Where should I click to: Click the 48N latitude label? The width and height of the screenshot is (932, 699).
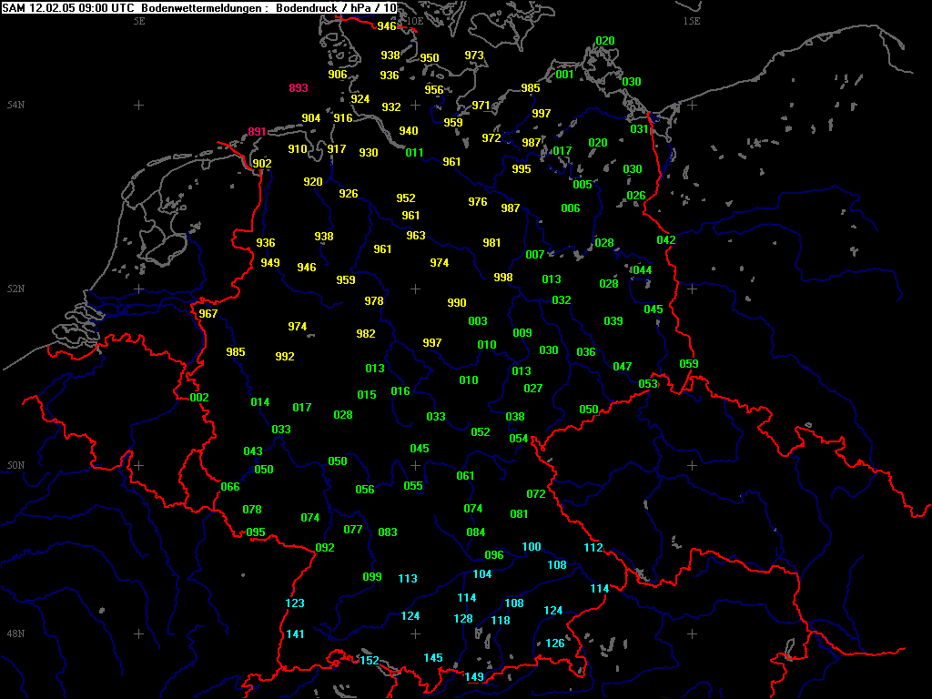click(x=14, y=633)
